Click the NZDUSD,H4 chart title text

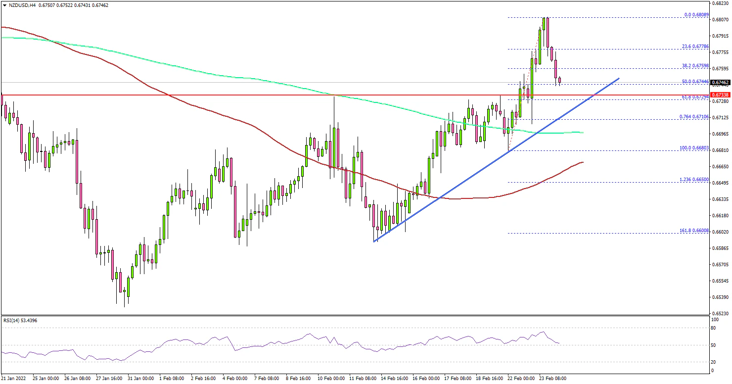[22, 5]
